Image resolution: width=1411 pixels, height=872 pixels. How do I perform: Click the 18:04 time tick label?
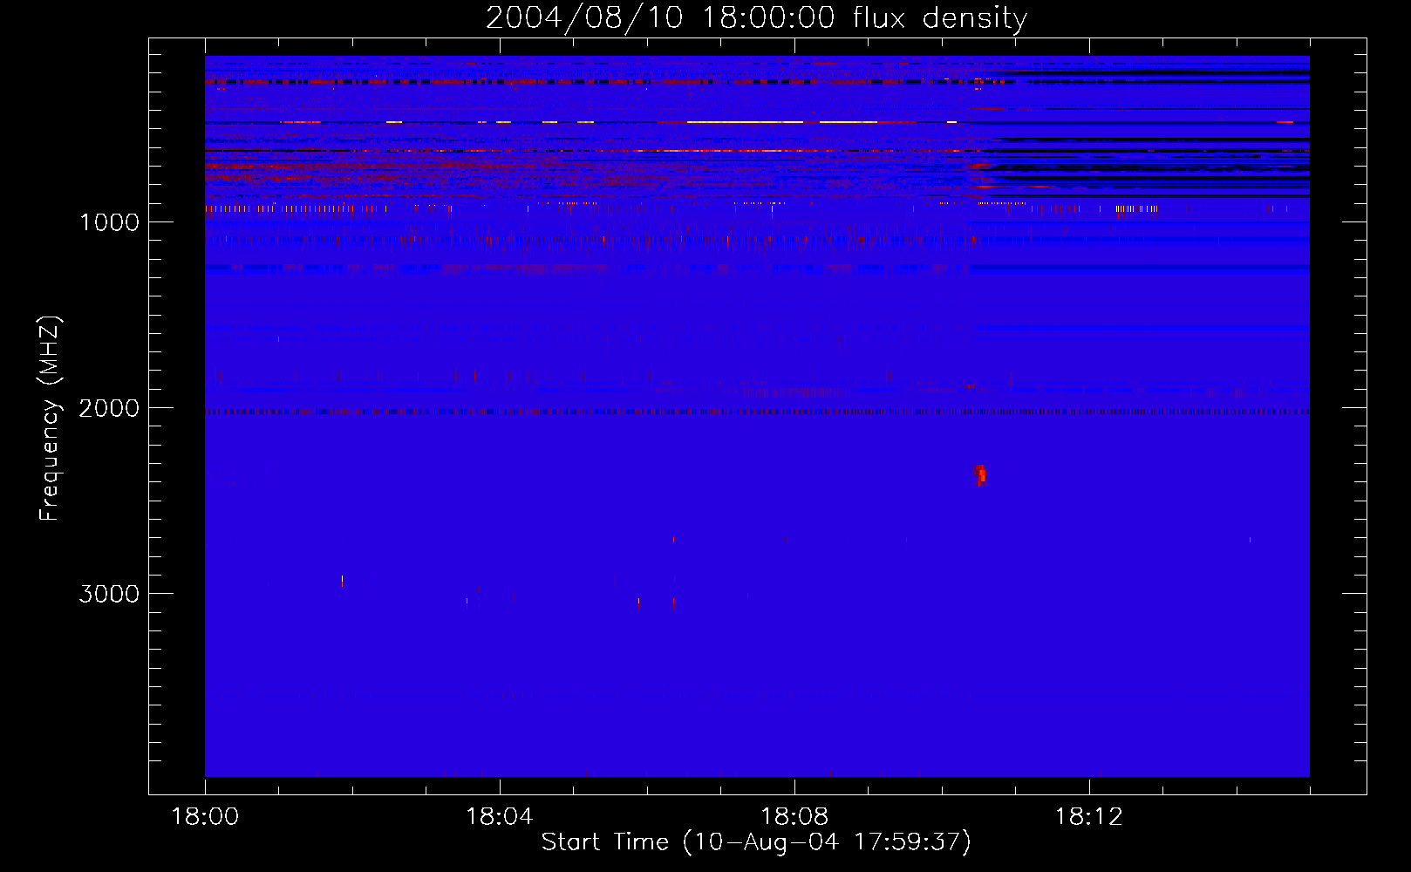tap(500, 817)
